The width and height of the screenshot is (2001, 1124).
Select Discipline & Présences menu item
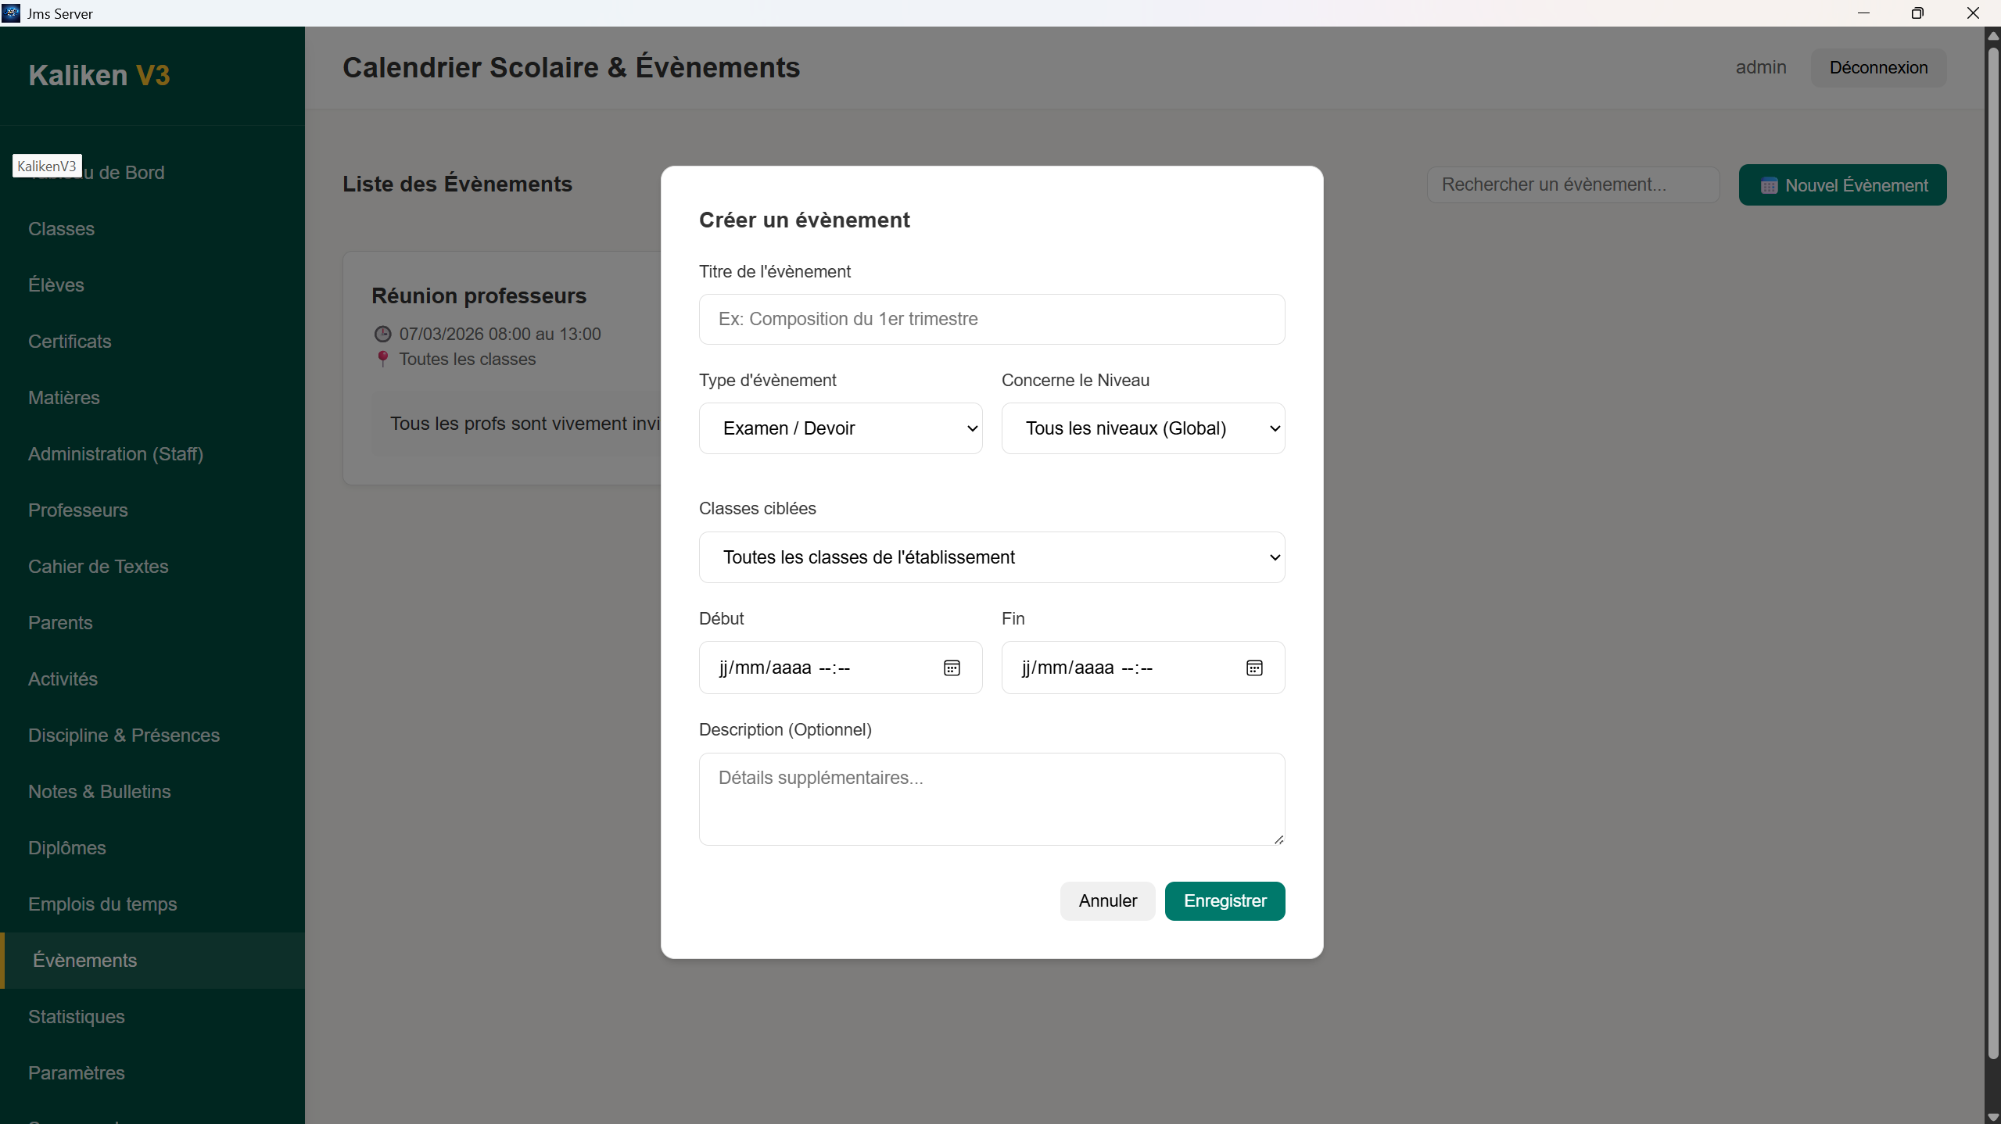(124, 736)
